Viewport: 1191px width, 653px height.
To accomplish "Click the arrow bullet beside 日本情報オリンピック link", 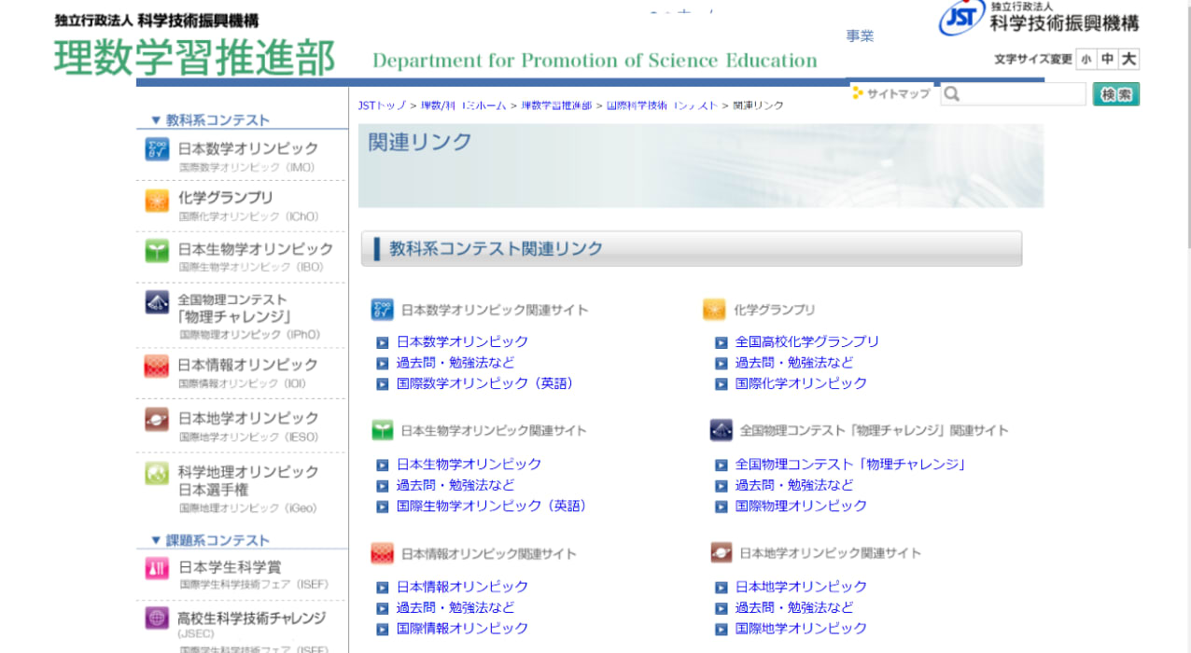I will (x=383, y=588).
